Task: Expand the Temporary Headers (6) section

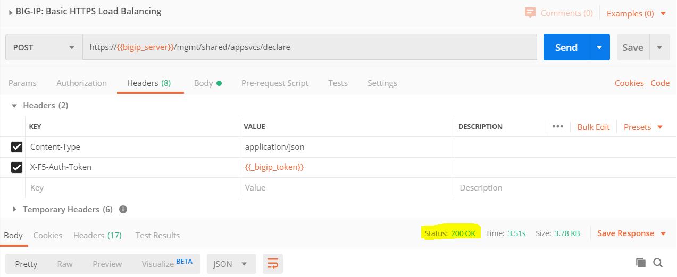Action: 14,210
